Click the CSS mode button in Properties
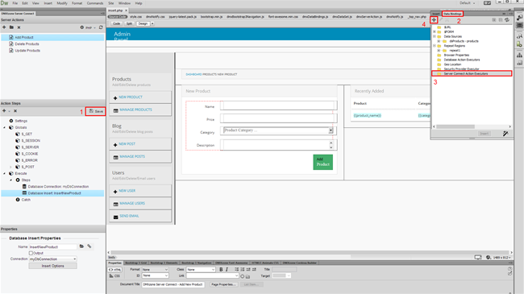The image size is (524, 294). 114,276
